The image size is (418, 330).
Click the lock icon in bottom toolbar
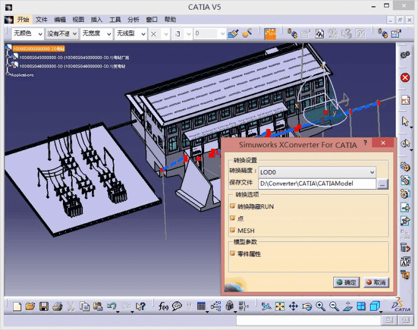(229, 306)
